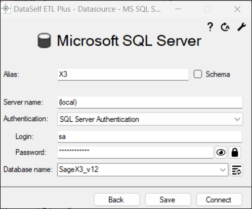Click the masked Password field

[x=136, y=153]
